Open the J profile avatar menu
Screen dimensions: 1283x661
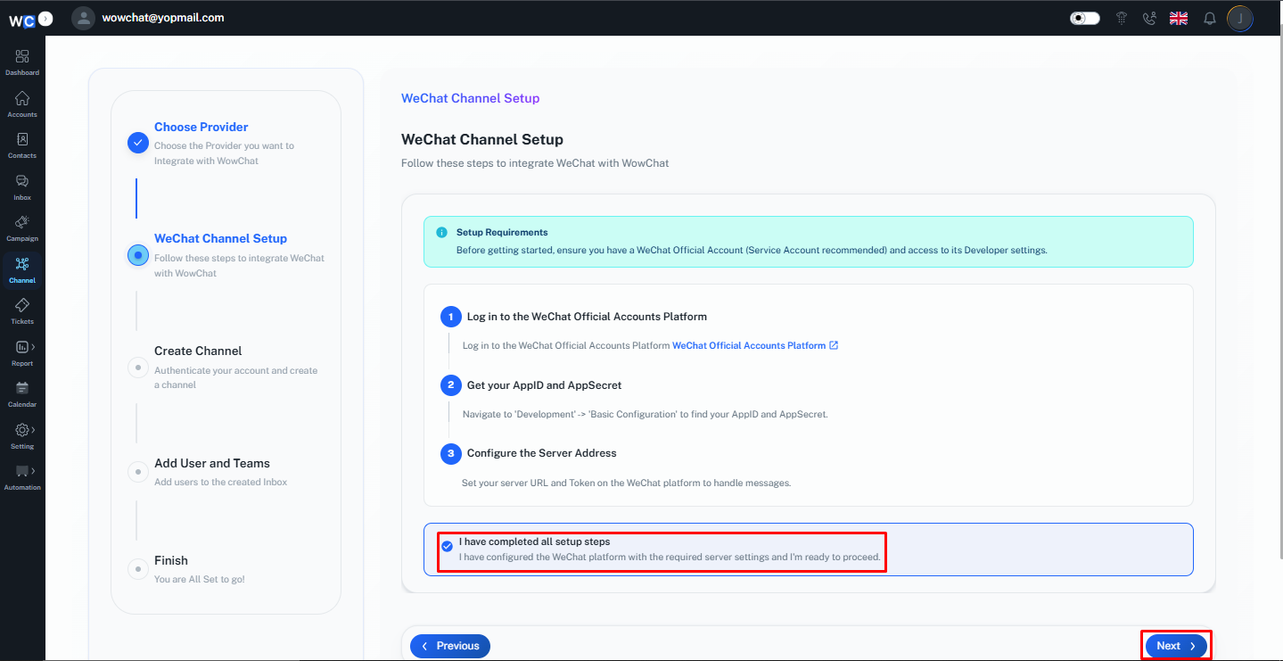tap(1240, 18)
